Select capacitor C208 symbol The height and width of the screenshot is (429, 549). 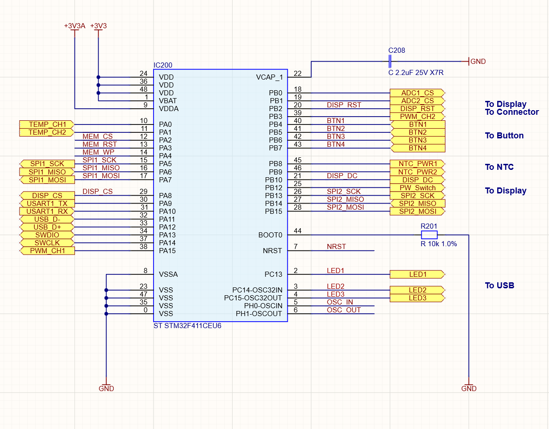pyautogui.click(x=390, y=62)
